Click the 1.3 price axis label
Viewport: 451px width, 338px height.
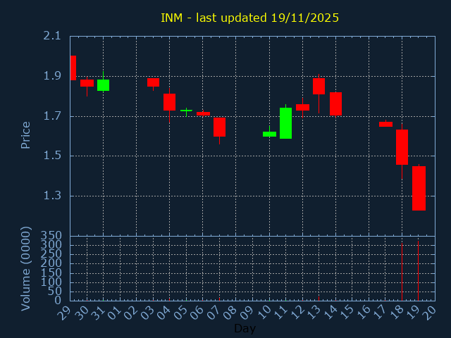tap(52, 196)
